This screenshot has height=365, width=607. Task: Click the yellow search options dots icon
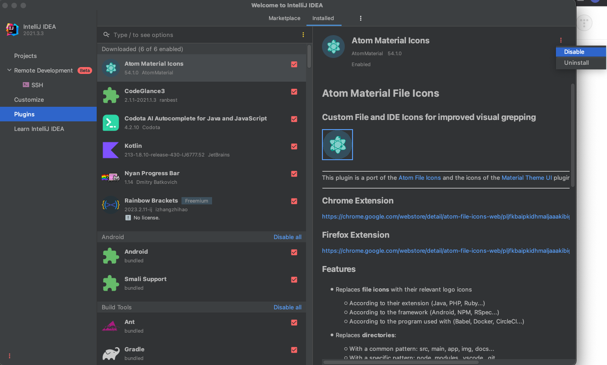(303, 35)
